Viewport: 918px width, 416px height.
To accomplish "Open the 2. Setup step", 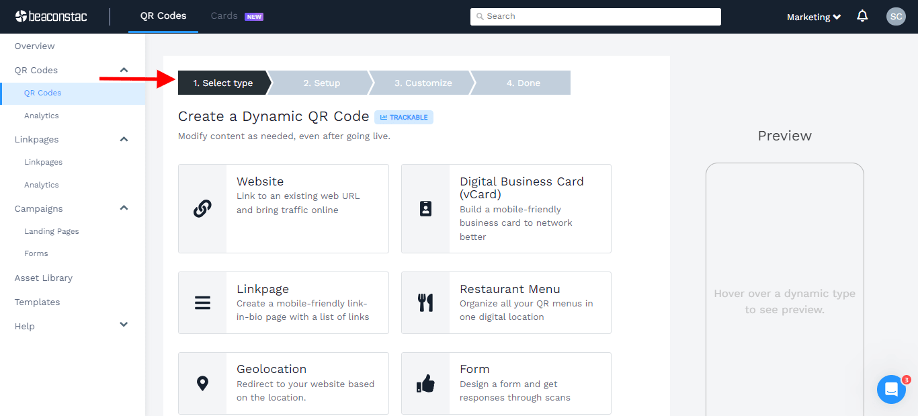I will point(321,82).
